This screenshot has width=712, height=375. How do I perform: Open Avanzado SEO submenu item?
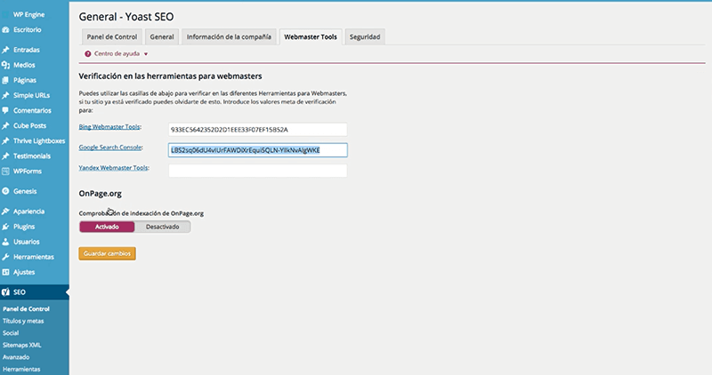coord(16,357)
